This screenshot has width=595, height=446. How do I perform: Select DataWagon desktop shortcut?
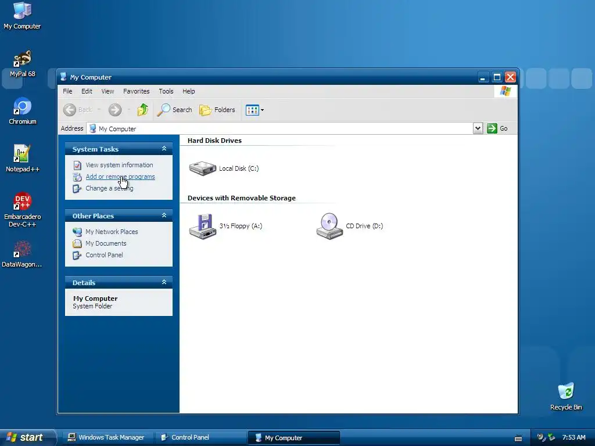tap(23, 254)
